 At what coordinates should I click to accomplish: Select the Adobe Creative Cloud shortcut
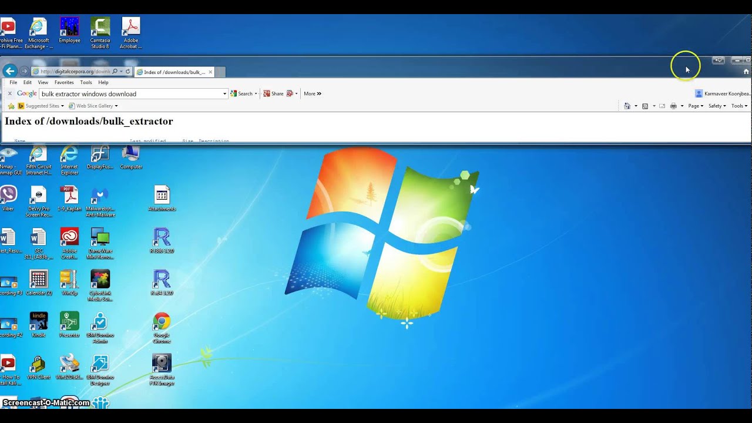(69, 244)
